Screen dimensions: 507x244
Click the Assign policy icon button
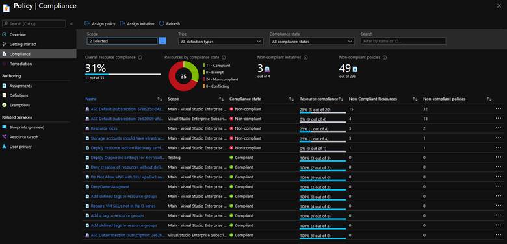87,23
